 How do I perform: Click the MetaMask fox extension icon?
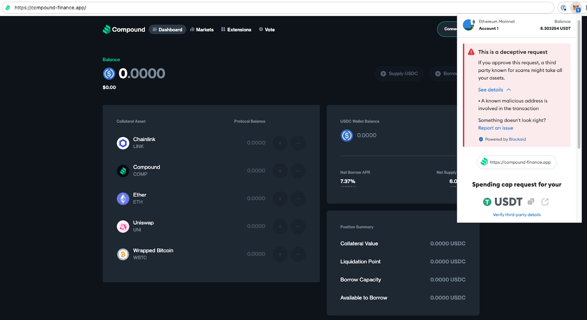(576, 8)
